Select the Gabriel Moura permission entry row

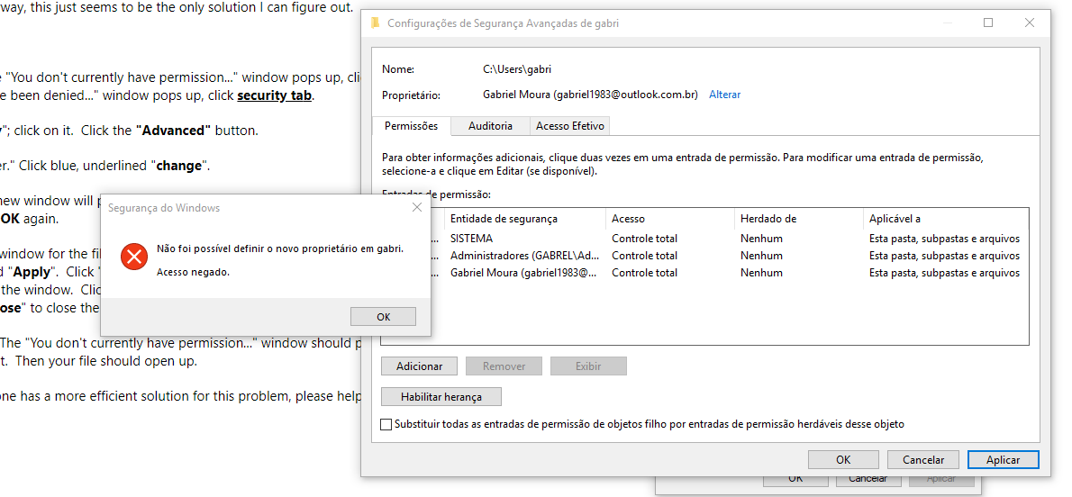pyautogui.click(x=704, y=273)
